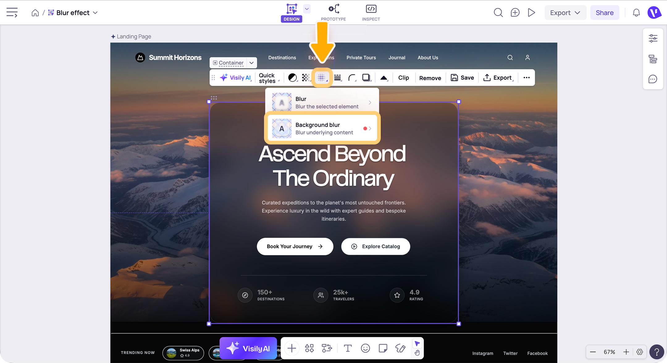Zoom in with the plus button
The image size is (667, 363).
click(x=626, y=352)
